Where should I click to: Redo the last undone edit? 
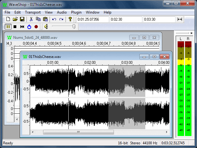[61, 19]
